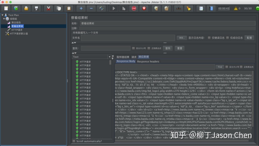Collapse the Test Plan tree node
259x146 pixels.
pos(2,15)
